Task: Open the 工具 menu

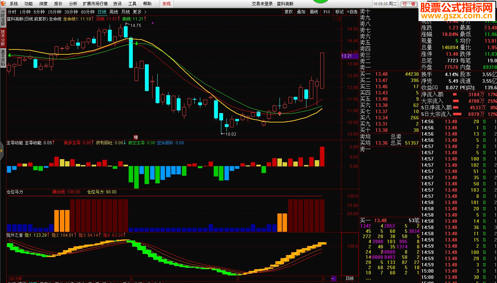Action: pyautogui.click(x=132, y=4)
